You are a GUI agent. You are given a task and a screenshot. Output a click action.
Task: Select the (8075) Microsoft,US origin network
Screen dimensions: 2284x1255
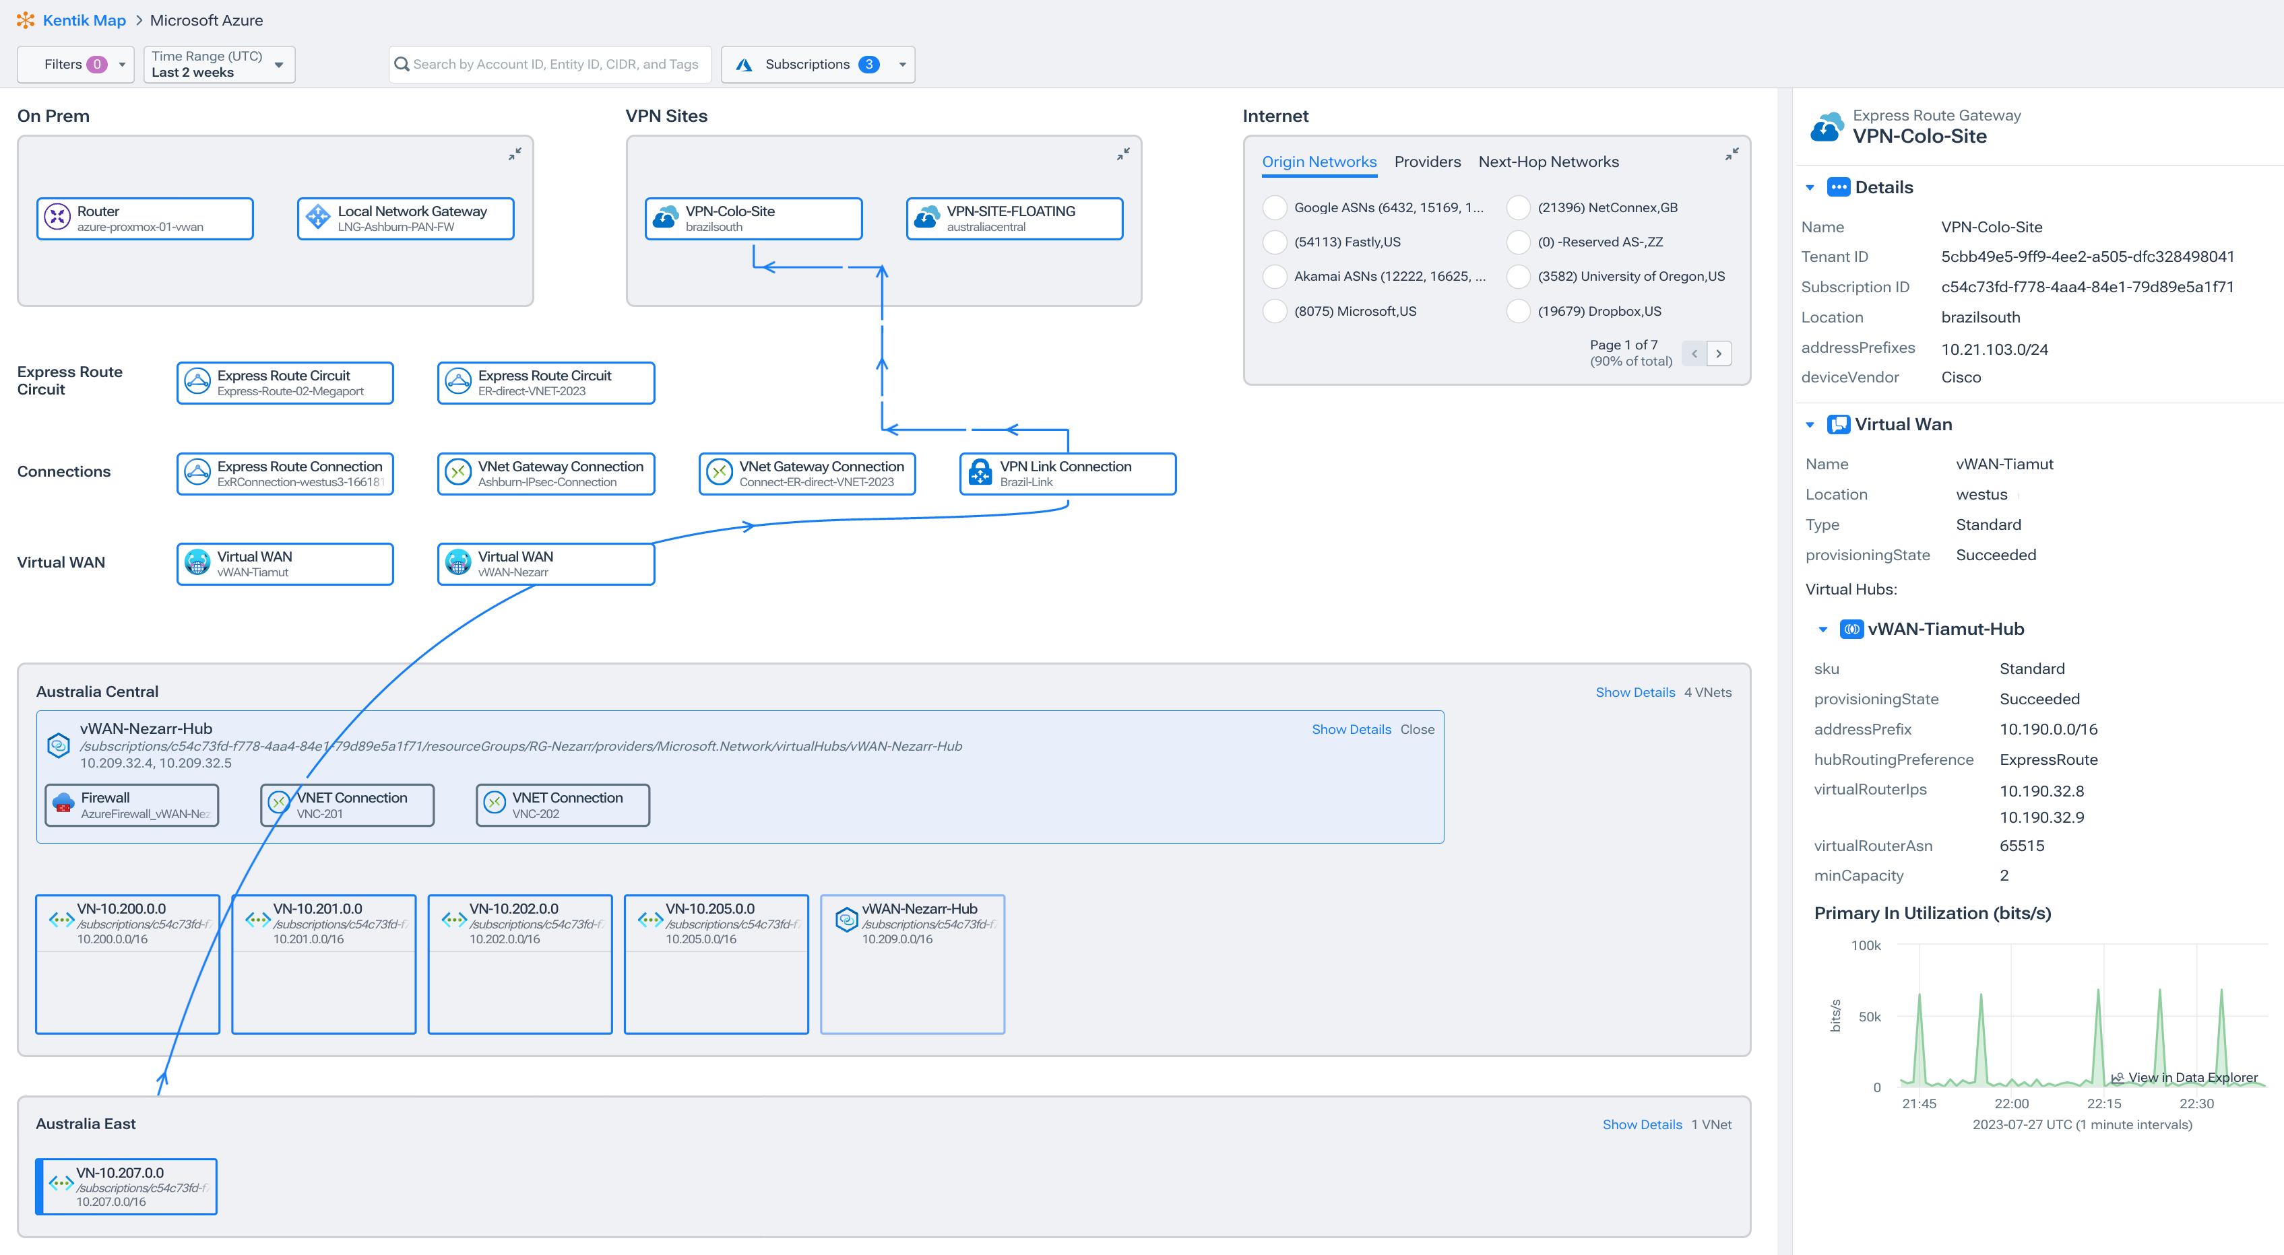tap(1275, 310)
